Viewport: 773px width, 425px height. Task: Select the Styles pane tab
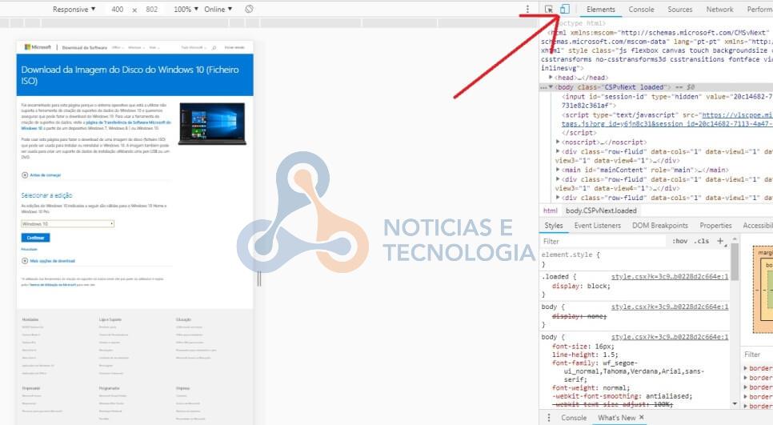553,226
